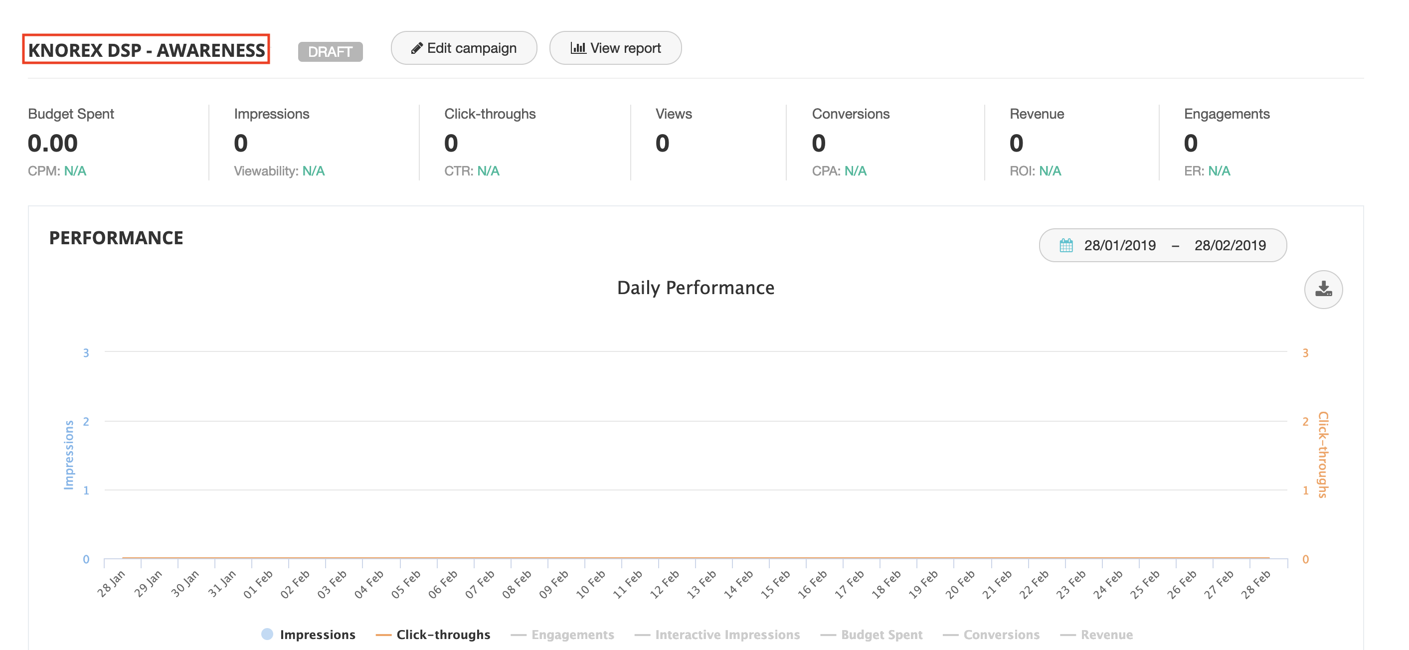The width and height of the screenshot is (1409, 650).
Task: Select the start date 28/01/2019
Action: [1120, 245]
